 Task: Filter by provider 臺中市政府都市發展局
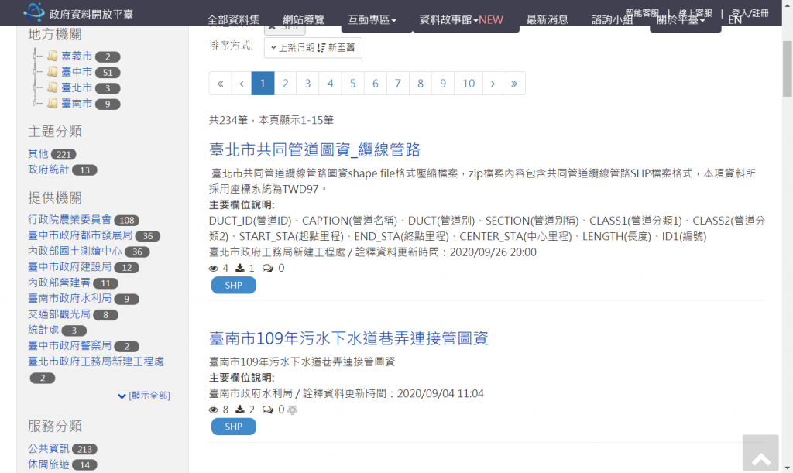pyautogui.click(x=80, y=235)
